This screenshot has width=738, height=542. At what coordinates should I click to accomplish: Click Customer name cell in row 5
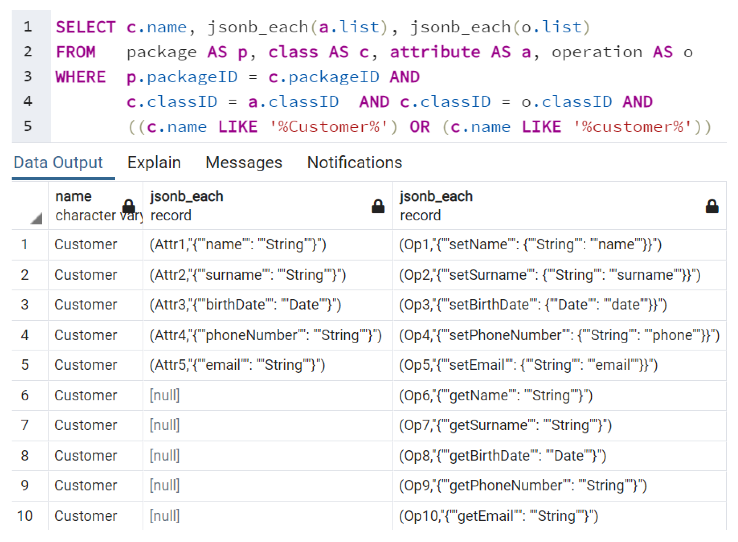click(86, 365)
